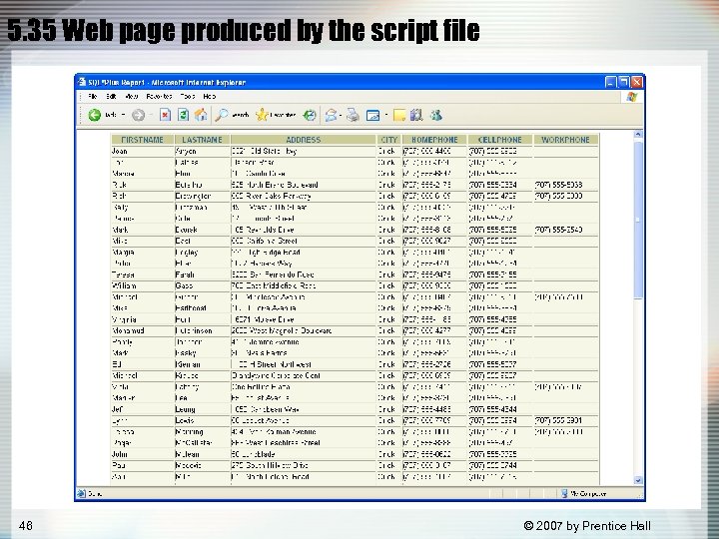Open the Forward button history dropdown
The height and width of the screenshot is (539, 719).
151,115
